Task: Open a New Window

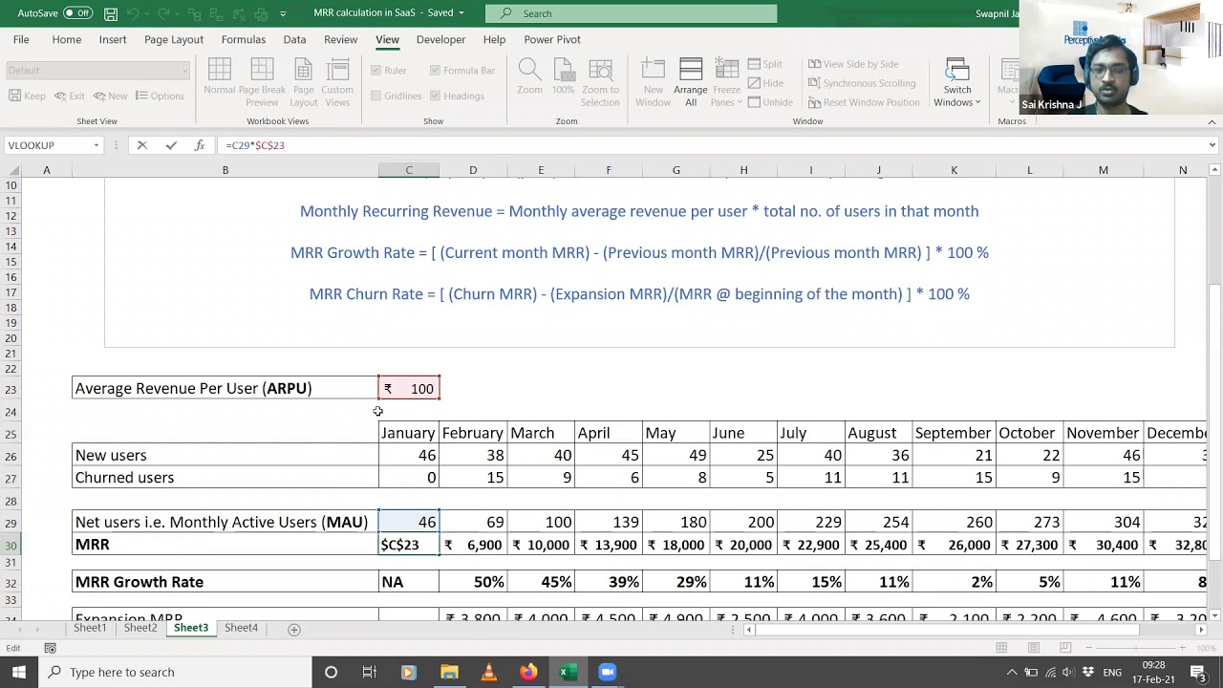Action: point(653,83)
